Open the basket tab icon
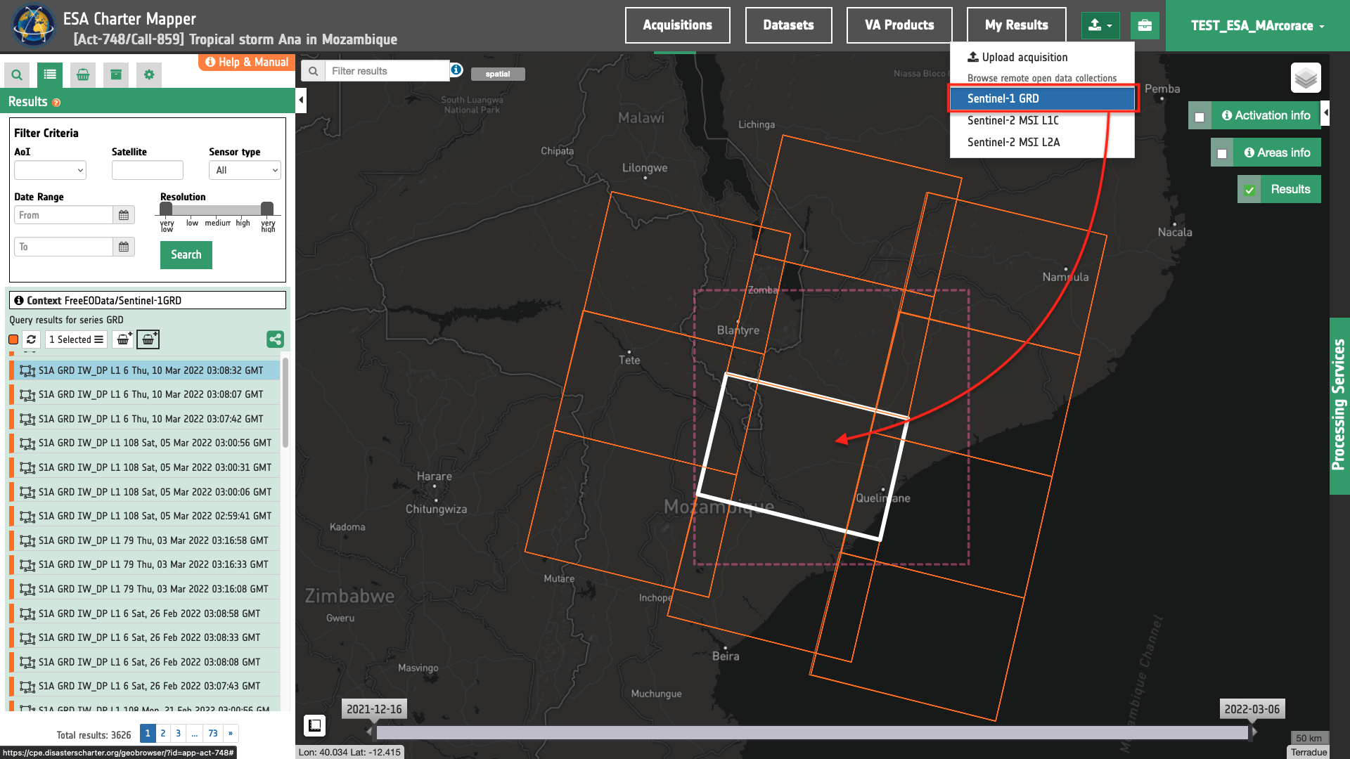 coord(83,74)
